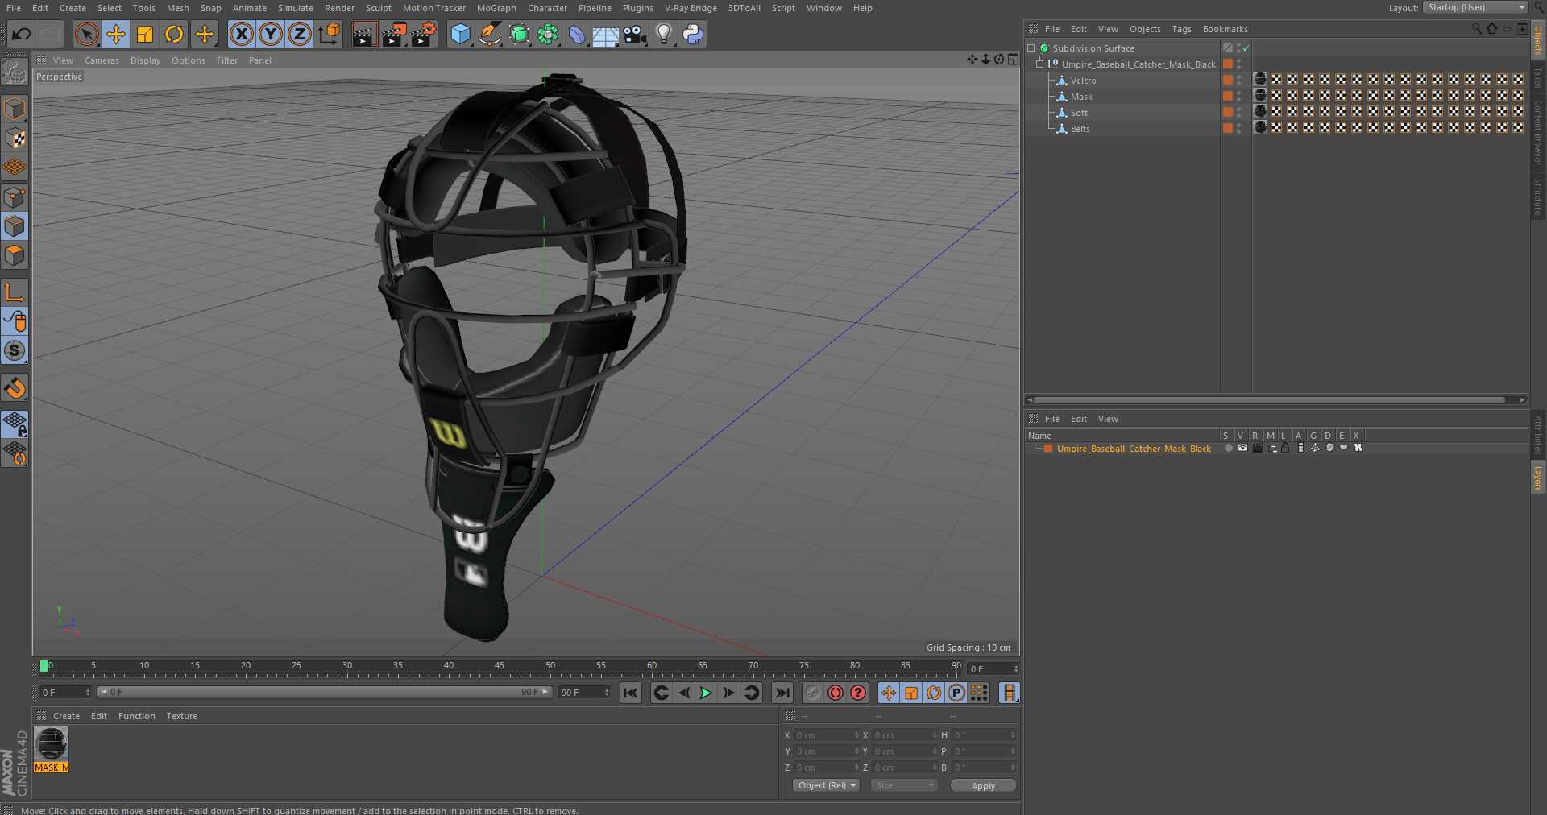
Task: Add a camera object
Action: coord(635,34)
